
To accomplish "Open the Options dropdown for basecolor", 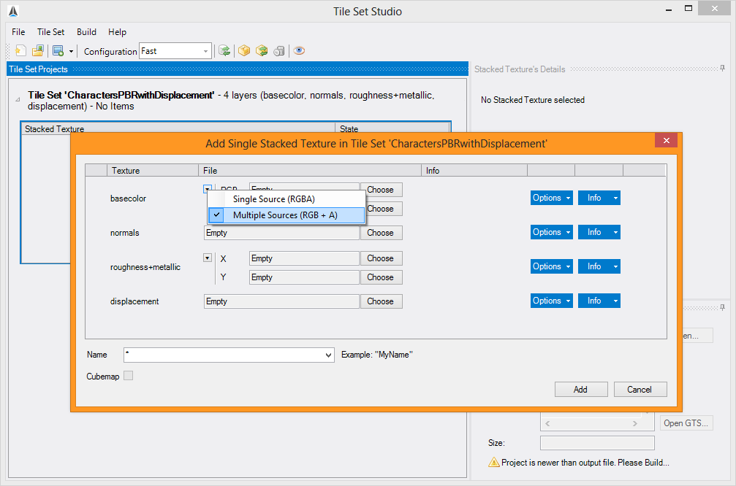I will 552,198.
